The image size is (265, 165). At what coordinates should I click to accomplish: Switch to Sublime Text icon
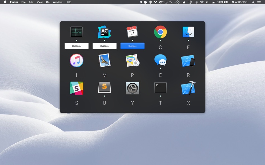point(104,87)
